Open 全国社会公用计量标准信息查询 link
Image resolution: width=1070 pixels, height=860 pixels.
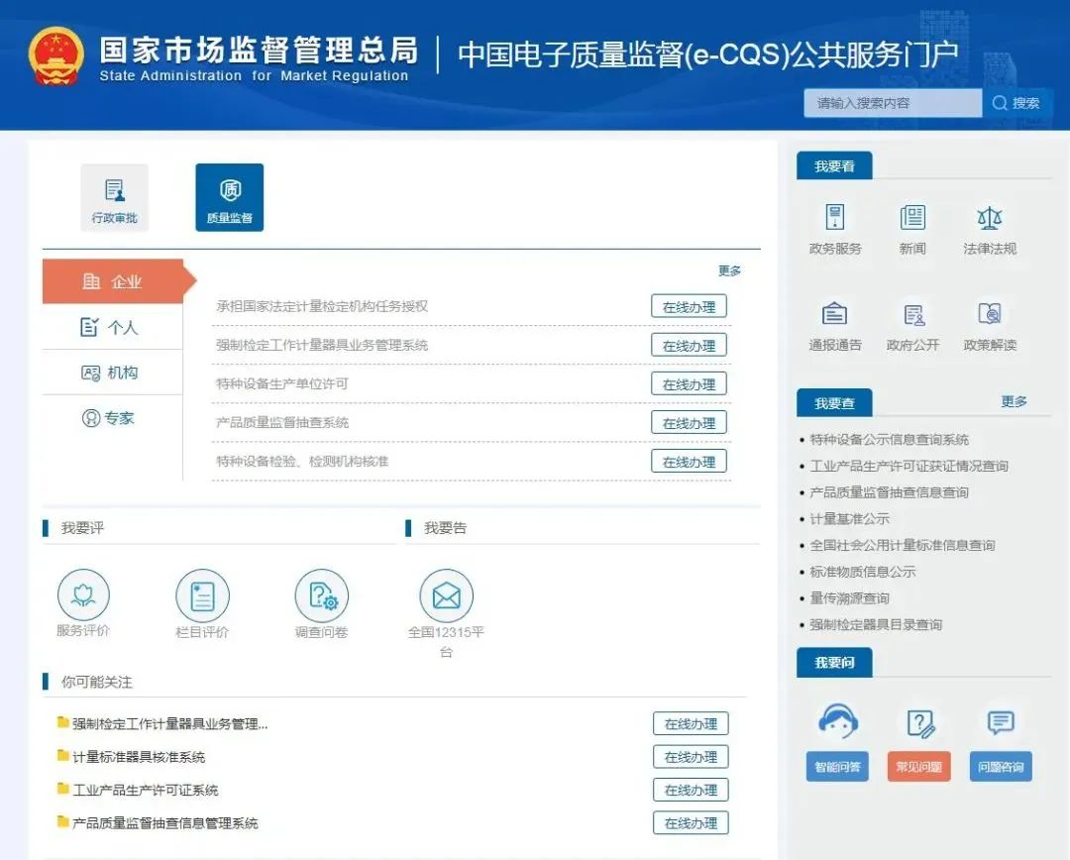[903, 545]
